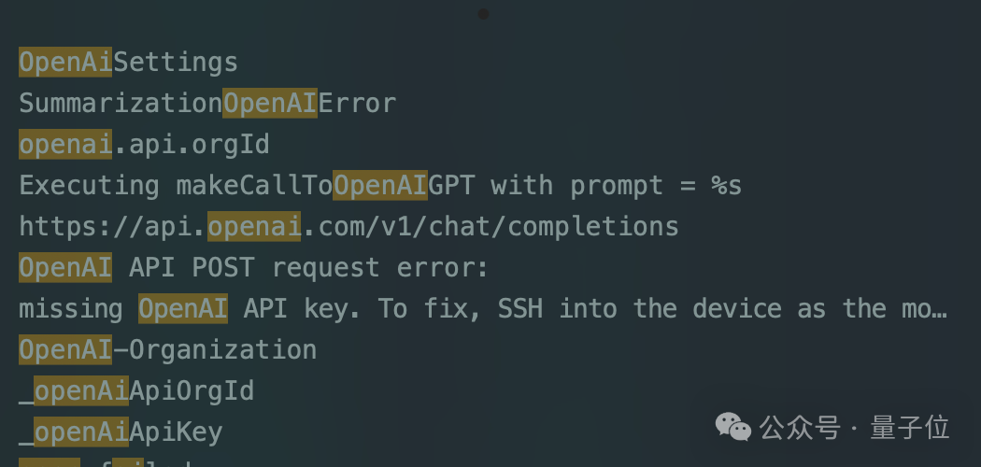Click highlighted OpenAI before API key
The height and width of the screenshot is (467, 981).
[x=183, y=309]
